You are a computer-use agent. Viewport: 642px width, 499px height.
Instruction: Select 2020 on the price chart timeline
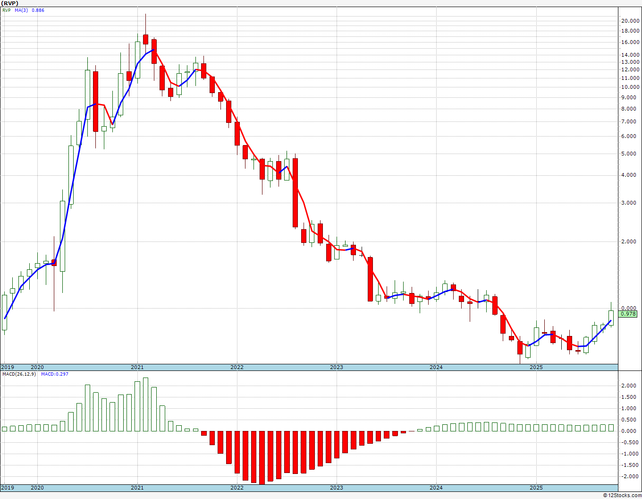pos(37,367)
